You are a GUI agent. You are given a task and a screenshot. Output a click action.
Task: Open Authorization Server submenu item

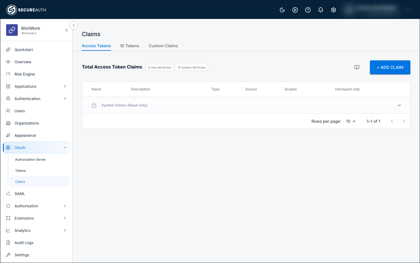[x=30, y=159]
